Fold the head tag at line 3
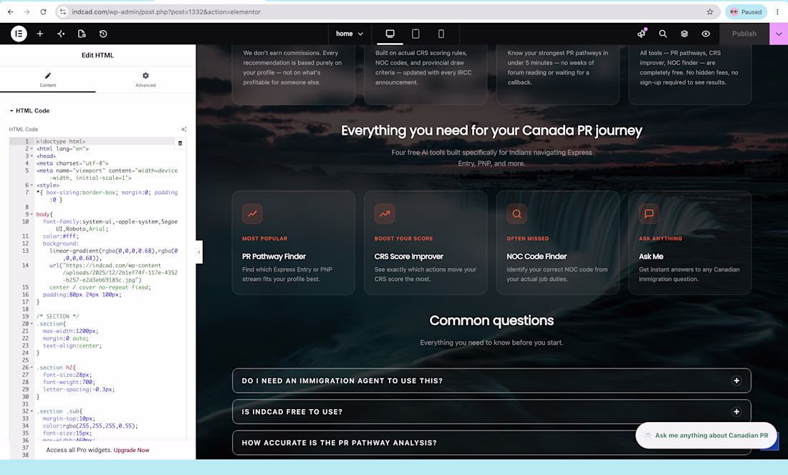 click(x=32, y=155)
